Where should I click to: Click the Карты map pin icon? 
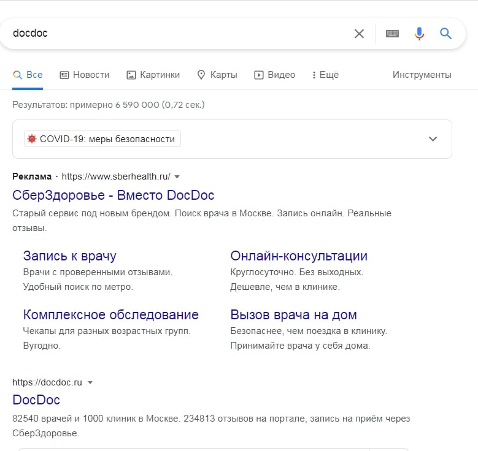point(201,75)
